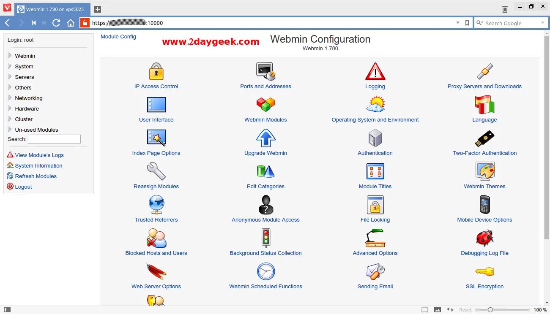
Task: Open Sending Email envelope icon
Action: 375,271
